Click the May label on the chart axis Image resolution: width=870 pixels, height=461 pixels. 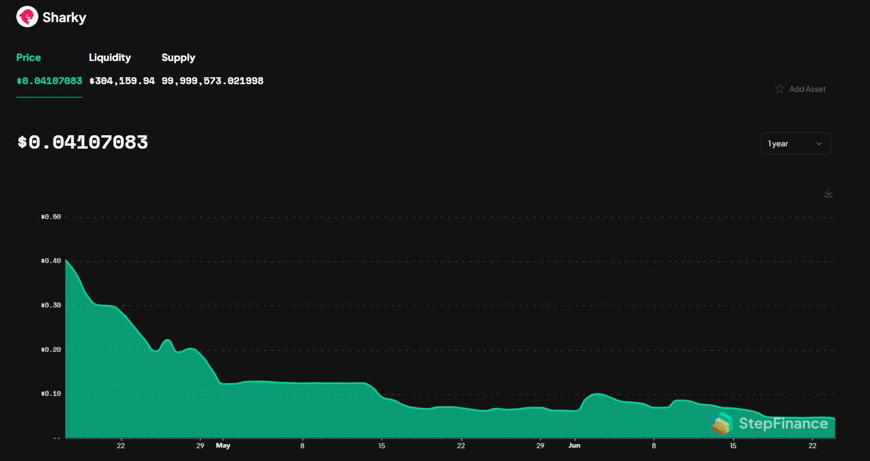[223, 445]
